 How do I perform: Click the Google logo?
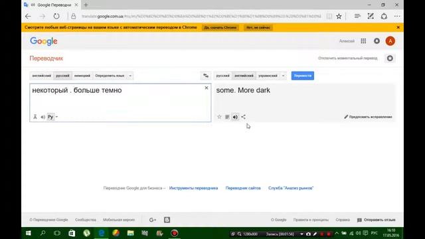pyautogui.click(x=44, y=41)
